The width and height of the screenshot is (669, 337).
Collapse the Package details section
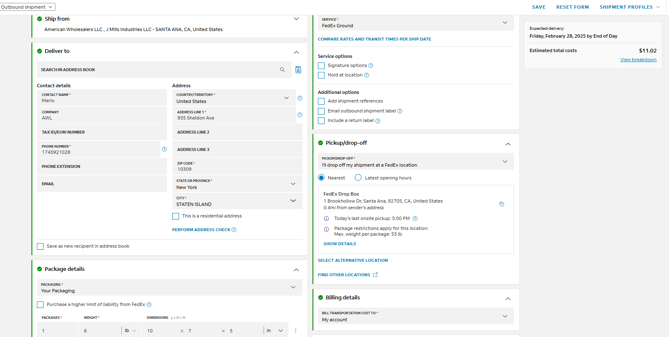click(296, 270)
